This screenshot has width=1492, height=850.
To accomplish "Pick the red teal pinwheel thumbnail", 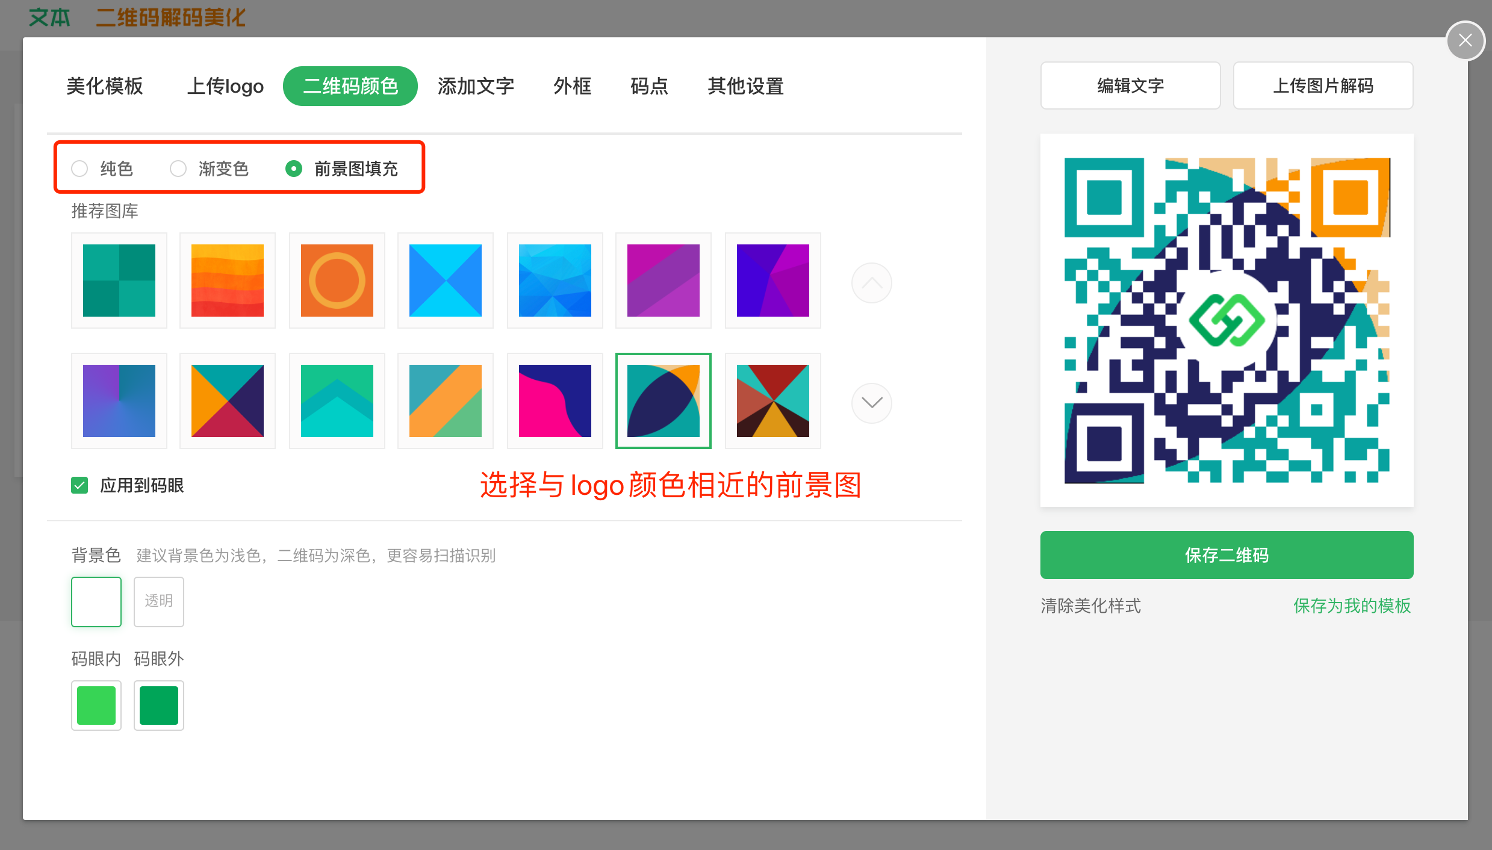I will (x=773, y=401).
